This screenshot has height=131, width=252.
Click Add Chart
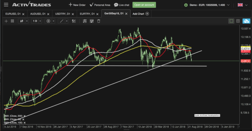pos(141,14)
